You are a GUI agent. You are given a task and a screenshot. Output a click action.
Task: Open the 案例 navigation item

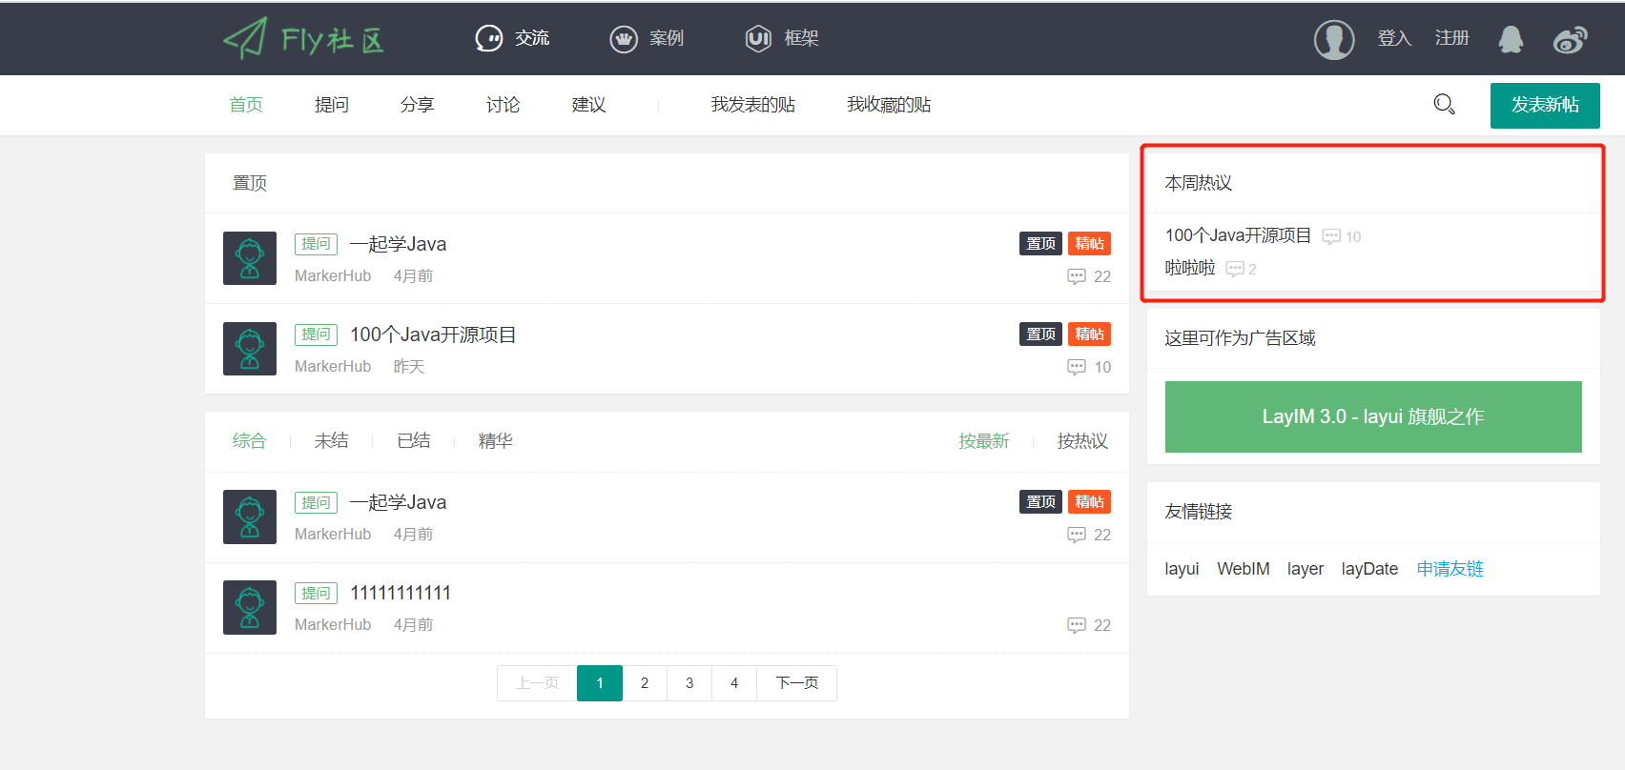[x=647, y=38]
